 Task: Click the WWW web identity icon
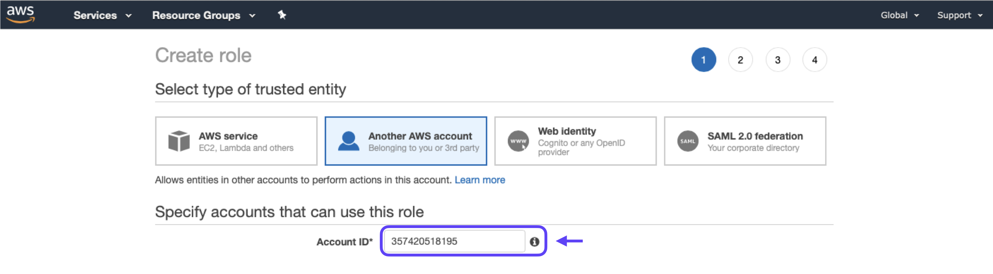[x=518, y=141]
